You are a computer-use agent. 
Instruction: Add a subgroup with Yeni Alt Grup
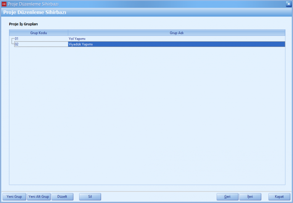click(x=39, y=197)
